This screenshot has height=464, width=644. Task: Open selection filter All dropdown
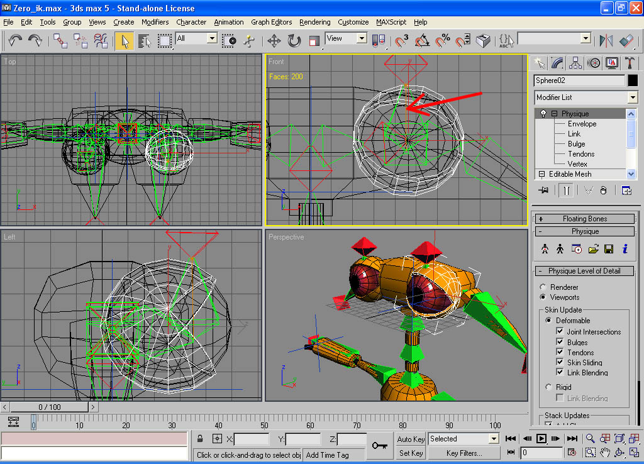click(x=212, y=38)
